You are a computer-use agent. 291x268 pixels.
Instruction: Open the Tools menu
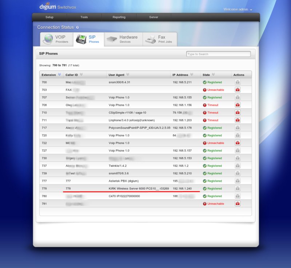84,17
